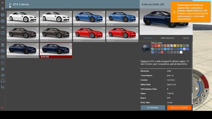Open the winding track icon in sidebar
Viewport: 212px width, 119px height.
[3, 87]
